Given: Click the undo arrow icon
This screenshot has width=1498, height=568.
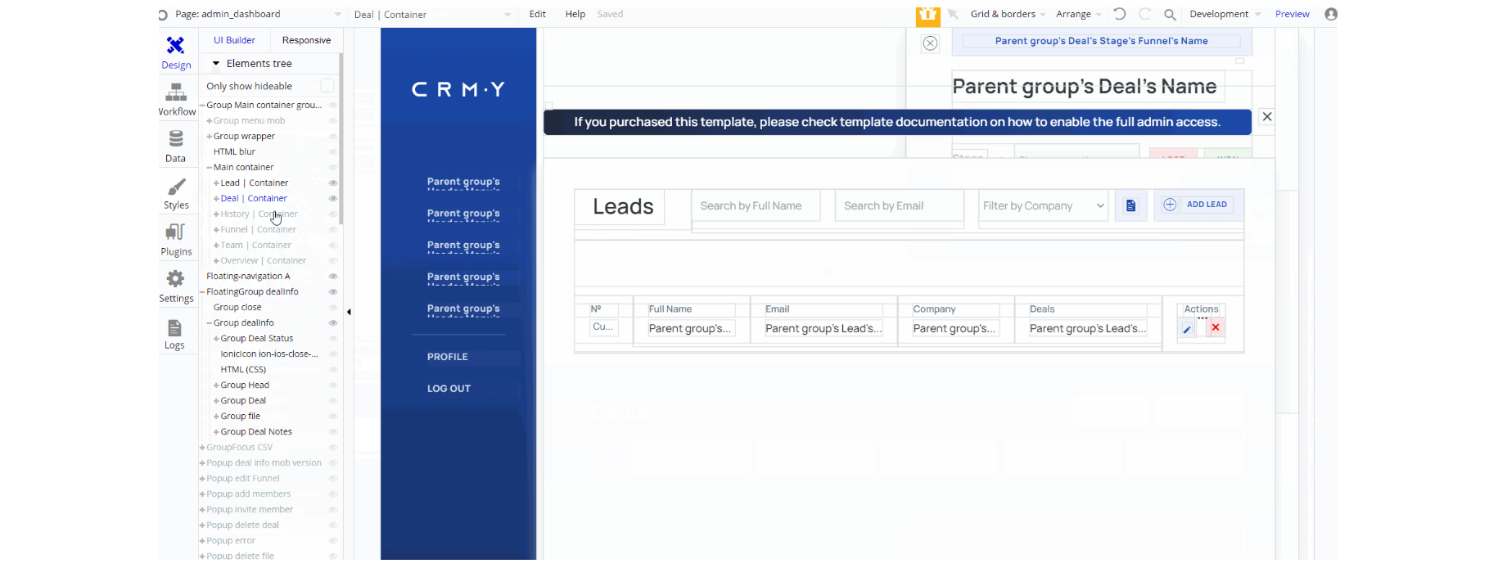Looking at the screenshot, I should [1120, 14].
